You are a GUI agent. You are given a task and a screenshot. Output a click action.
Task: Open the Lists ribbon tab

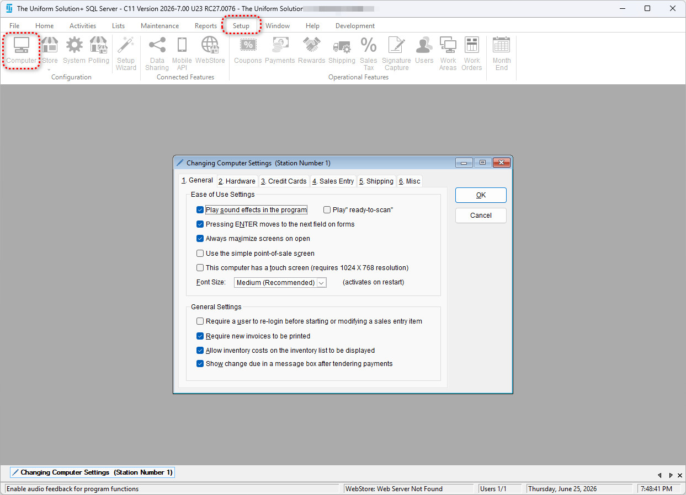pos(118,26)
